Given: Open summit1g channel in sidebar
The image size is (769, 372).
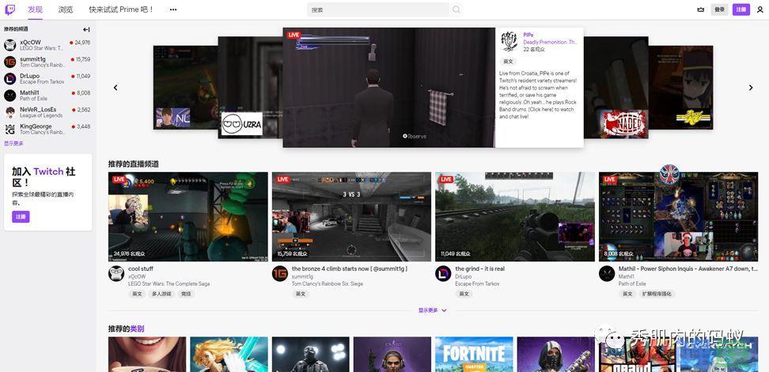Looking at the screenshot, I should (x=47, y=62).
